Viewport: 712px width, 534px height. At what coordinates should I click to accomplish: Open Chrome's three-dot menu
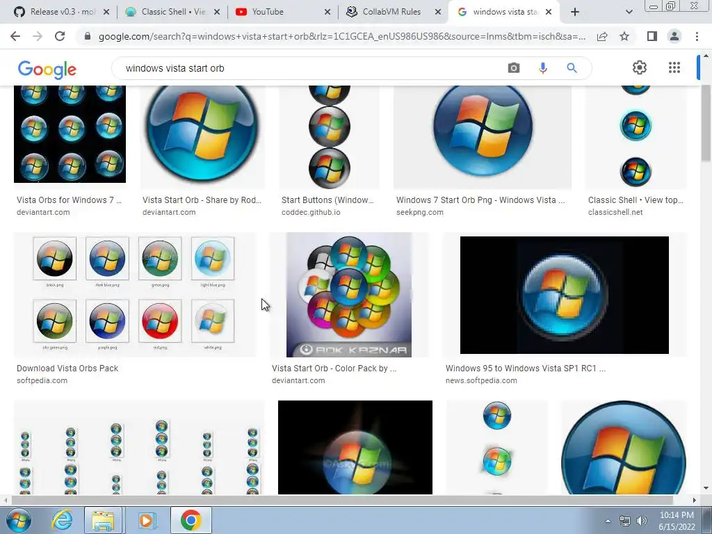coord(697,36)
